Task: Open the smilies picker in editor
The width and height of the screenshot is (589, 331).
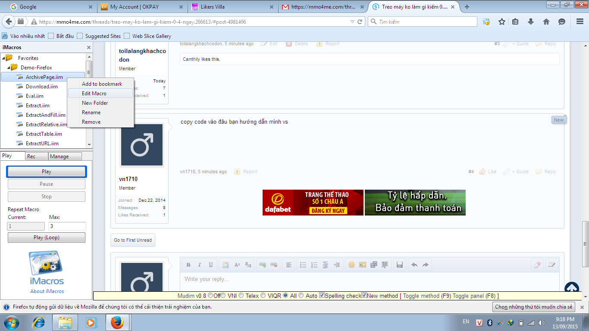Action: 351,265
